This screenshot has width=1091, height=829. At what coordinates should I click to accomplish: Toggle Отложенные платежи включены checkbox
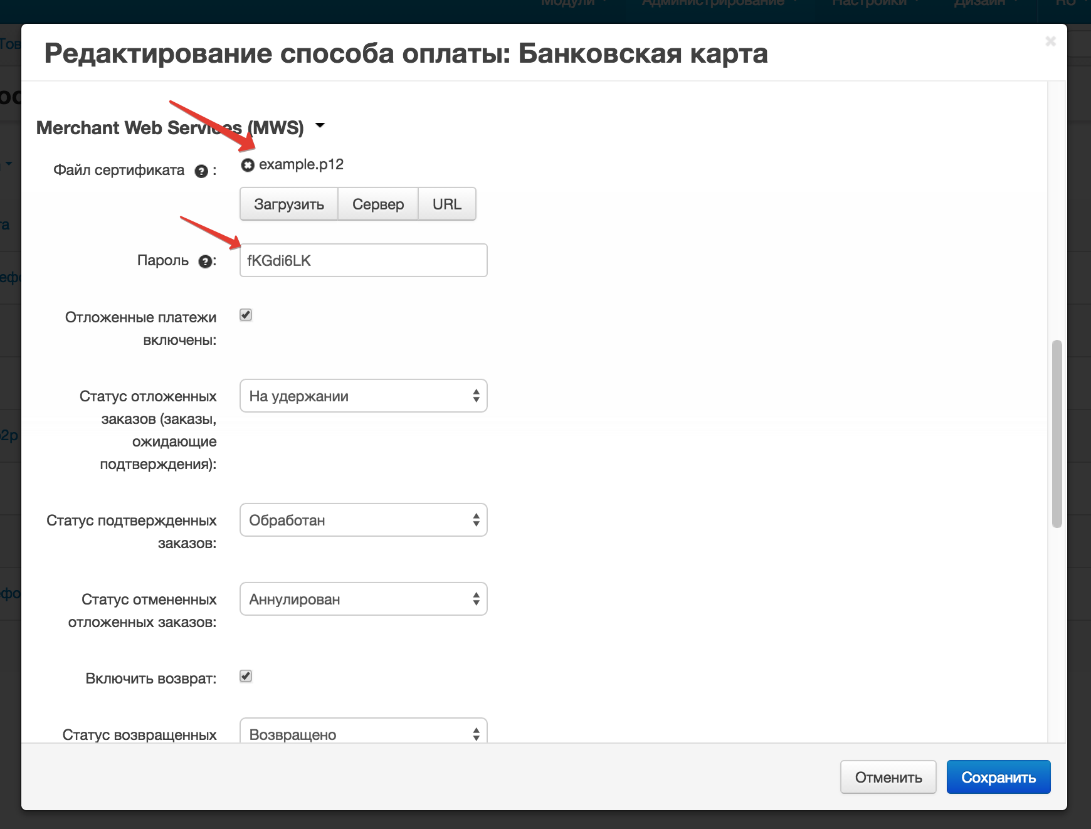pyautogui.click(x=246, y=315)
